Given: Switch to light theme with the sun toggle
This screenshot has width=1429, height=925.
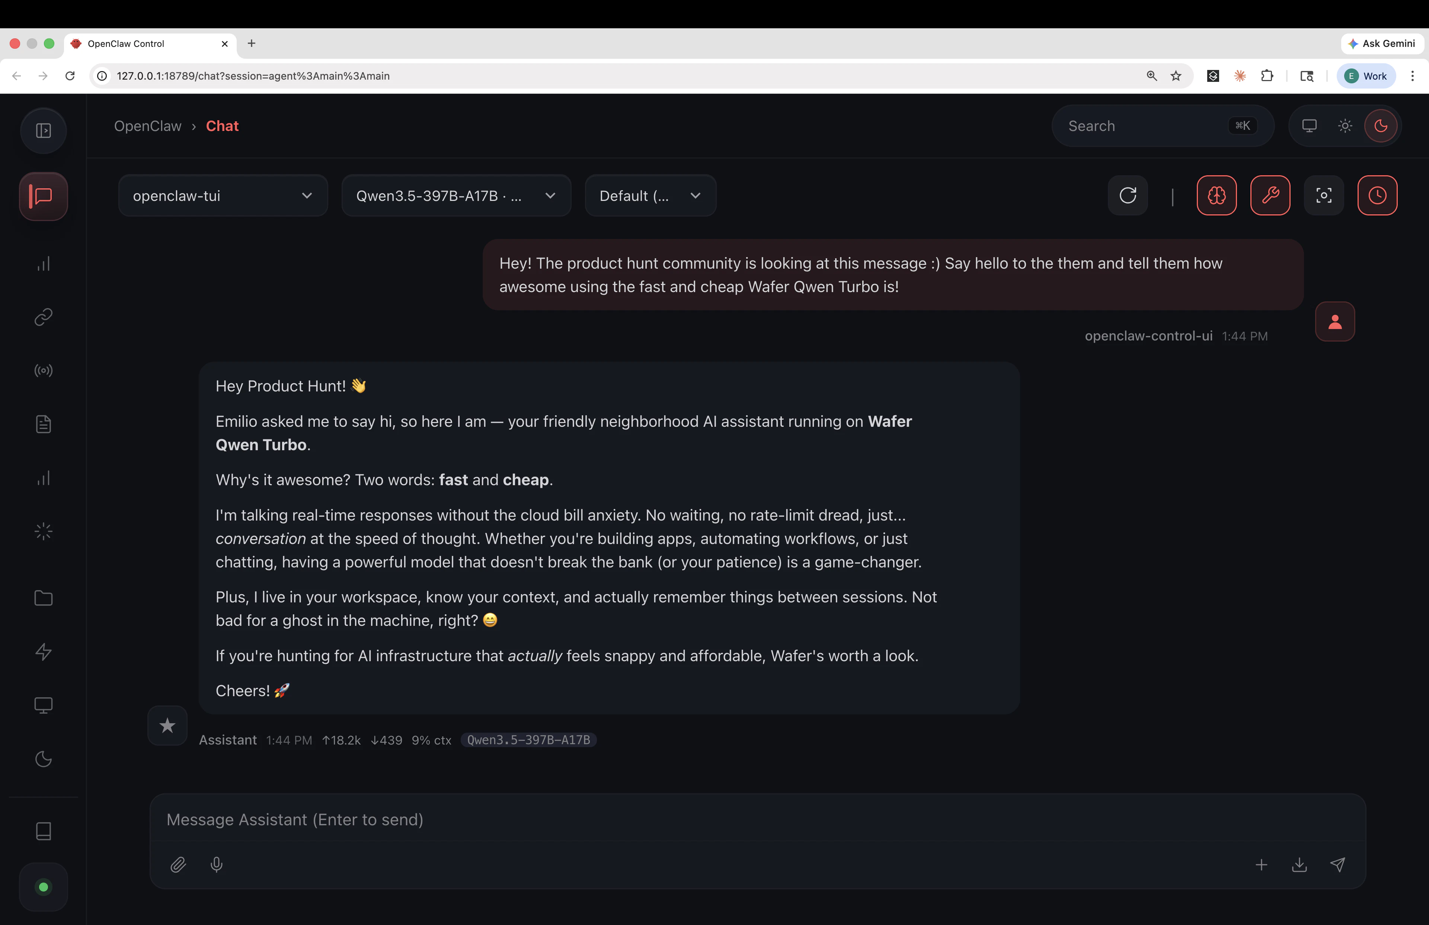Looking at the screenshot, I should point(1345,125).
